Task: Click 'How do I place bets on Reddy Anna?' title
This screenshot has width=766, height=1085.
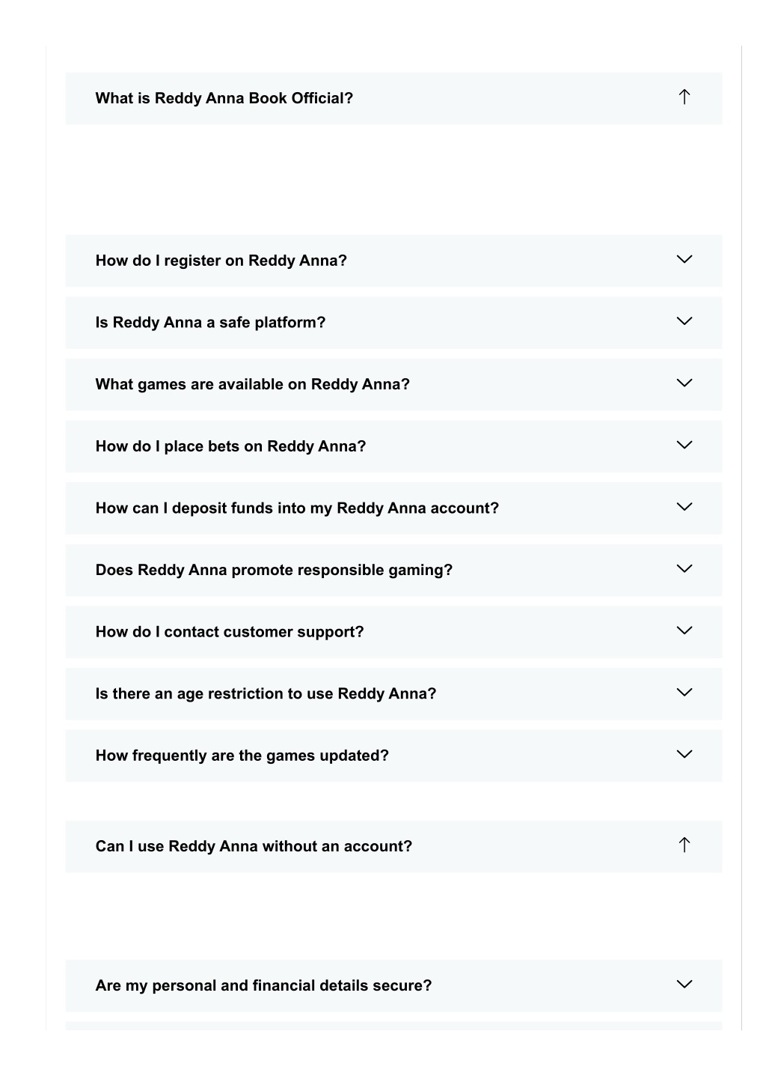Action: click(231, 446)
